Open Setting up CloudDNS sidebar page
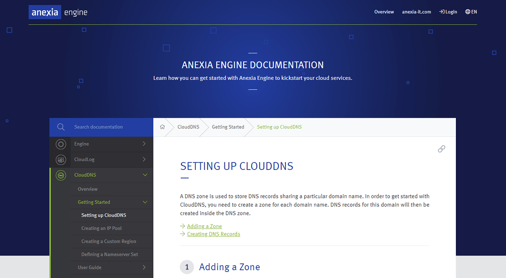 (104, 215)
